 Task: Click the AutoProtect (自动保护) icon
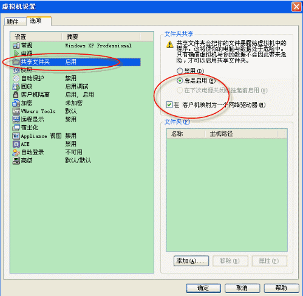pyautogui.click(x=16, y=78)
